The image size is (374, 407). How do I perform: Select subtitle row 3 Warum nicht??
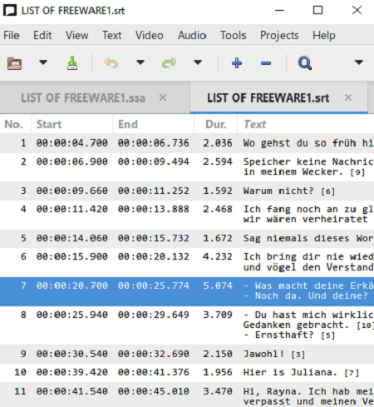[187, 191]
